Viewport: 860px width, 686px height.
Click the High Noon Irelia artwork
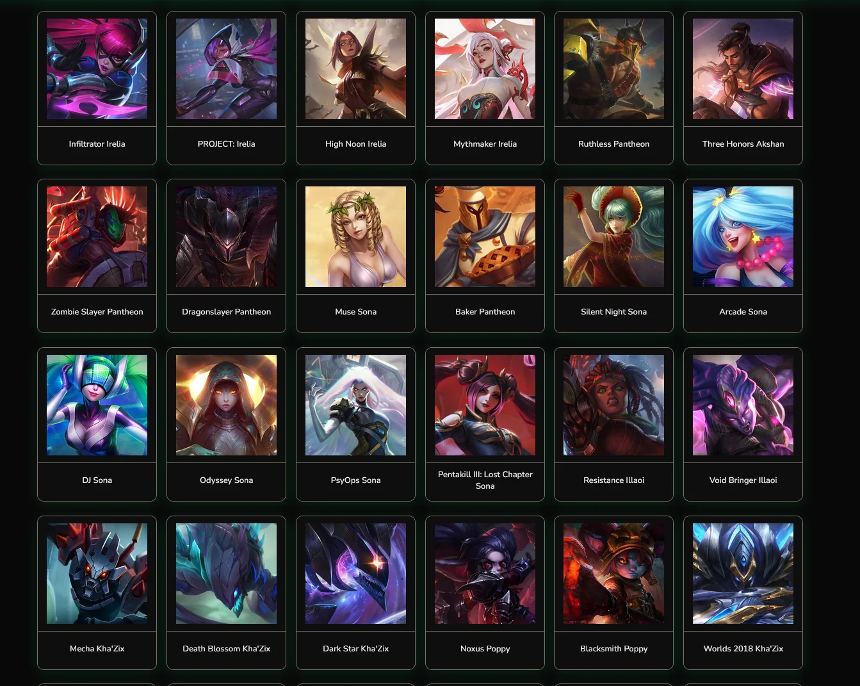point(355,69)
